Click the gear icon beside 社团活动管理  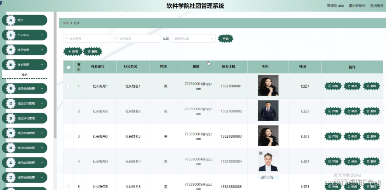click(11, 118)
